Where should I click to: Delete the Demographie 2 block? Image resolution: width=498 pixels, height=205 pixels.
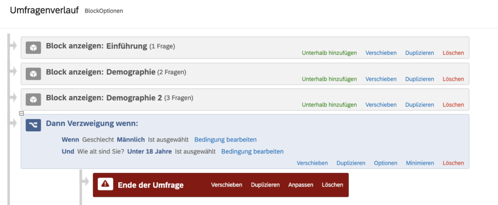click(x=453, y=105)
